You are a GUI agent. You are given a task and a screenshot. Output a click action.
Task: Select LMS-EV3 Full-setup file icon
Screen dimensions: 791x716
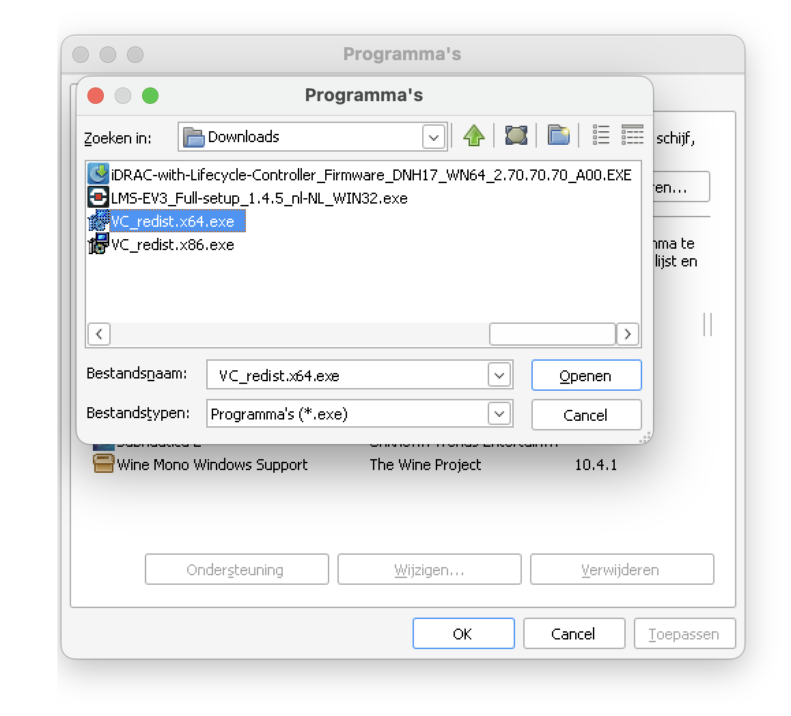pyautogui.click(x=98, y=197)
